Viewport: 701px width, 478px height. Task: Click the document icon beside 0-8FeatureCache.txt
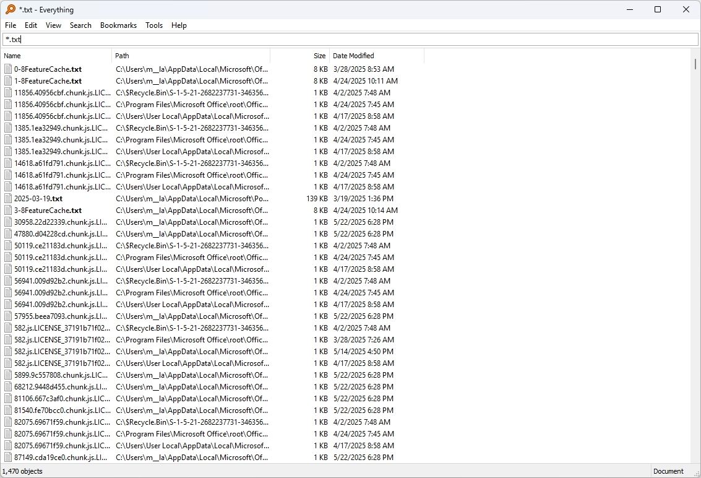click(x=7, y=69)
